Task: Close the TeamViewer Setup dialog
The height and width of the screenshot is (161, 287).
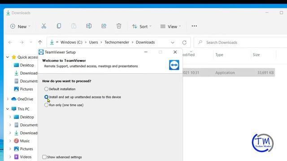Action: [175, 52]
